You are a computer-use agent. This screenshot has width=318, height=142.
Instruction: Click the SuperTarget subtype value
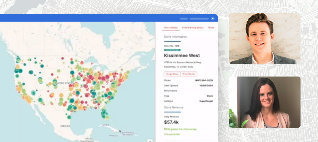coord(206,101)
